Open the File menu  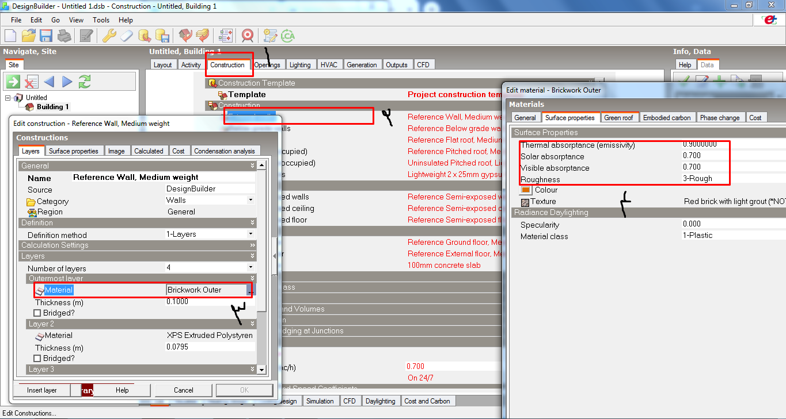16,20
